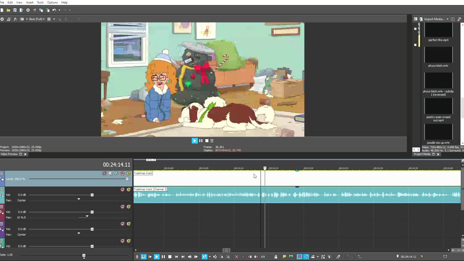
Task: Mute audio track 2
Action: [123, 189]
